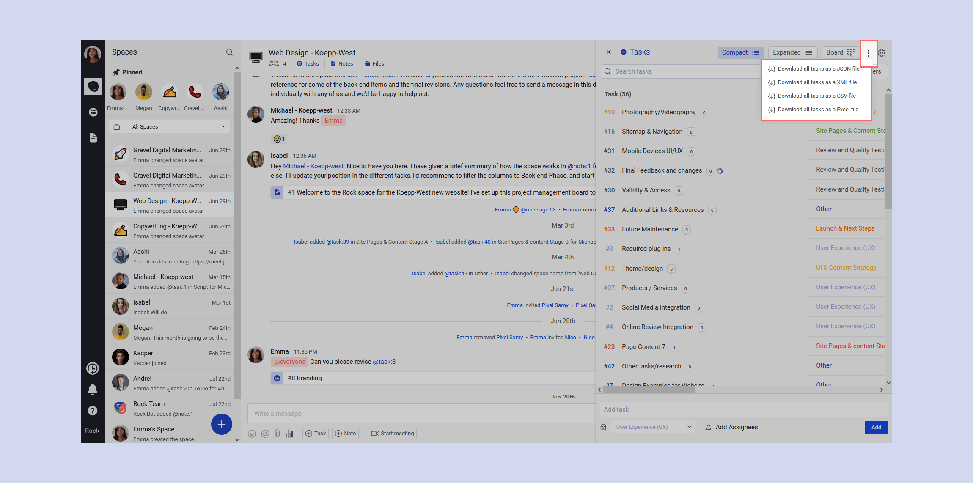973x483 pixels.
Task: Choose Download all tasks as JSON file
Action: point(818,69)
